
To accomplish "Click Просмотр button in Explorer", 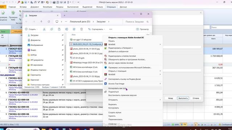I will tap(142, 29).
